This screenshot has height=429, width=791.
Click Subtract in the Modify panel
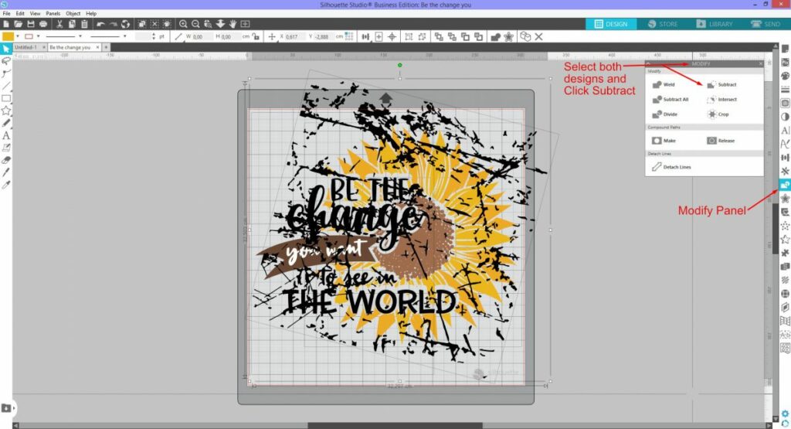pos(721,84)
